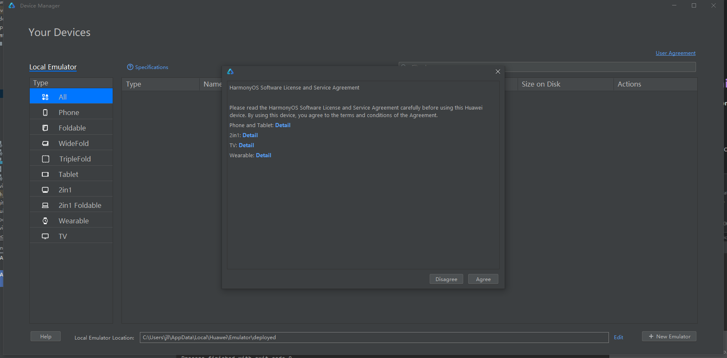The width and height of the screenshot is (727, 358).
Task: Click the Tablet device icon
Action: click(x=45, y=174)
